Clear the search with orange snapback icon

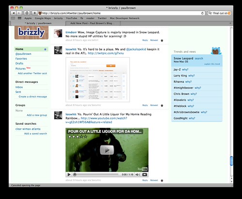pos(229,13)
